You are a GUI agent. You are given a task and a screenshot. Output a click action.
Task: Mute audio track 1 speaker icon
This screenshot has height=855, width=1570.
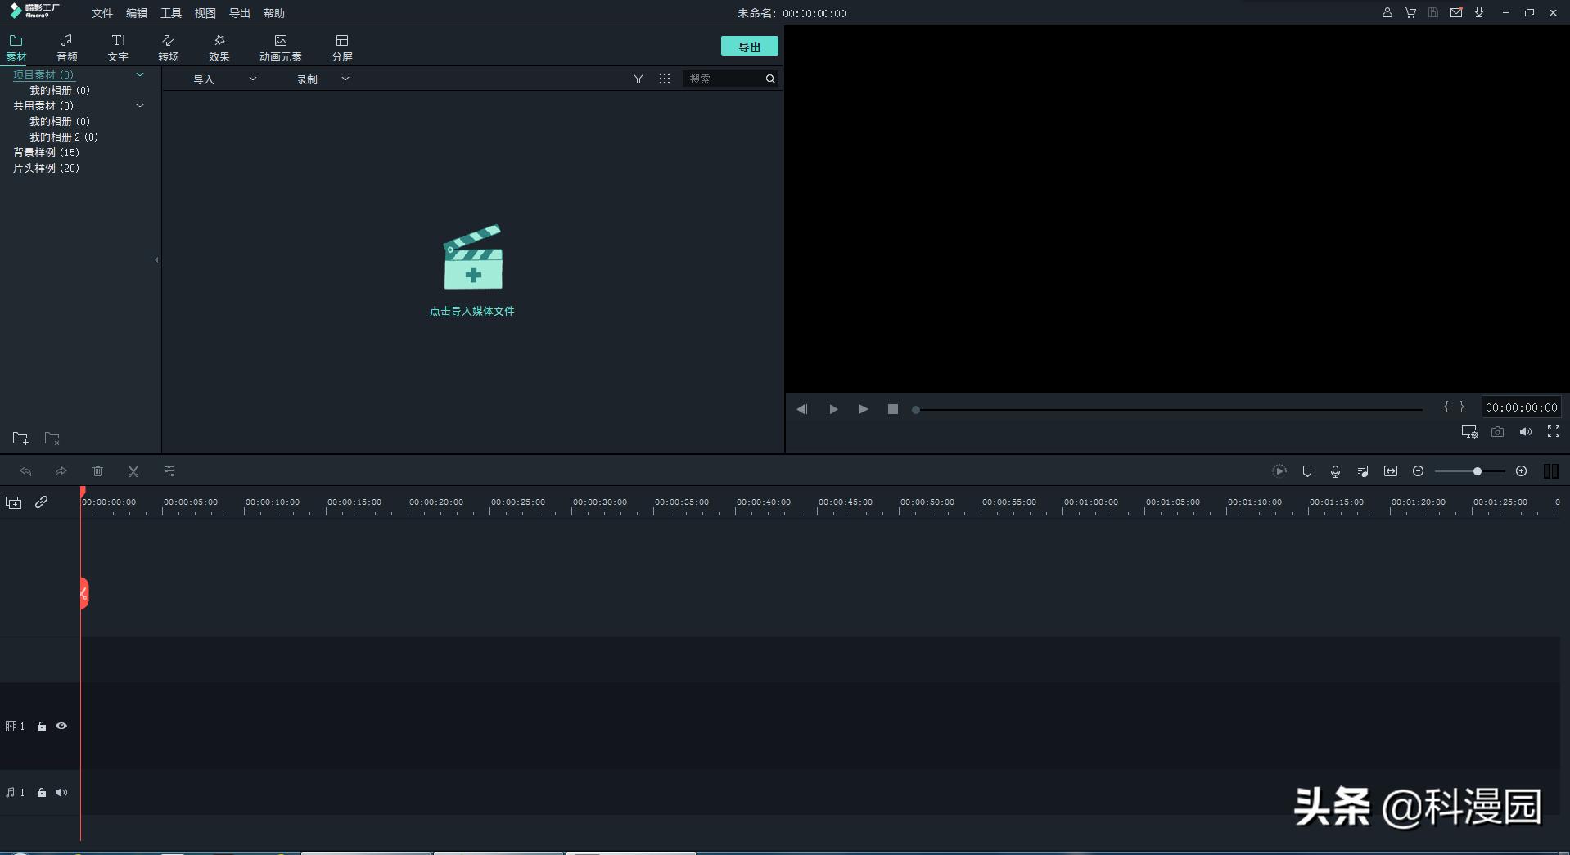click(x=61, y=792)
